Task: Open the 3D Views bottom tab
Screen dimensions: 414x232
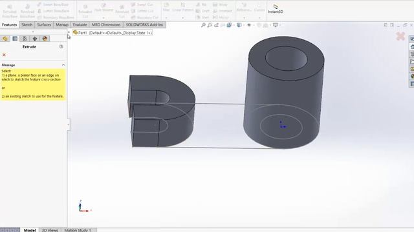Action: [50, 230]
